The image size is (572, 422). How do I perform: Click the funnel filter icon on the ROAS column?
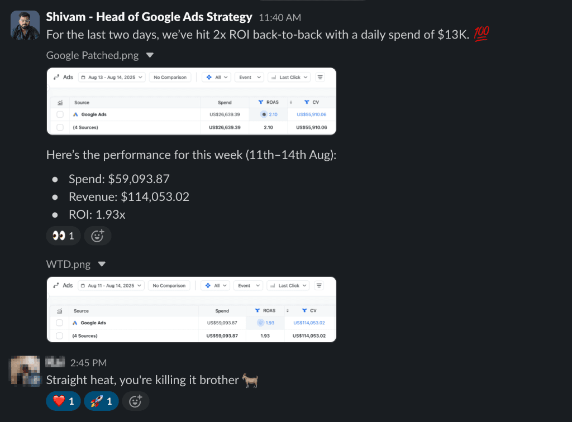tap(260, 102)
